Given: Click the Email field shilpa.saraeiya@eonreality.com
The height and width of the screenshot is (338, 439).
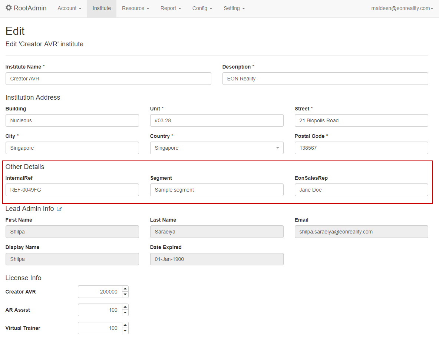Looking at the screenshot, I should [361, 232].
